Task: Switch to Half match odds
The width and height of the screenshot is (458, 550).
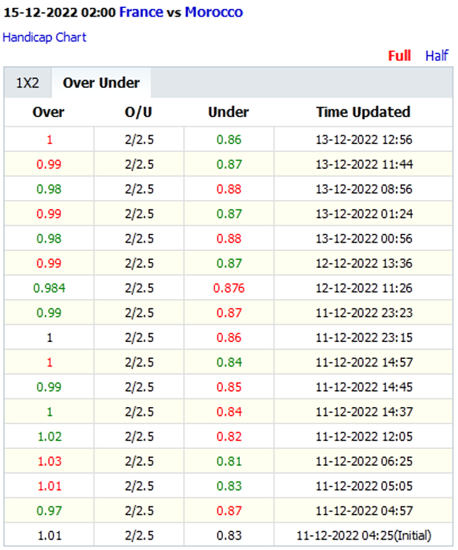Action: coord(437,56)
